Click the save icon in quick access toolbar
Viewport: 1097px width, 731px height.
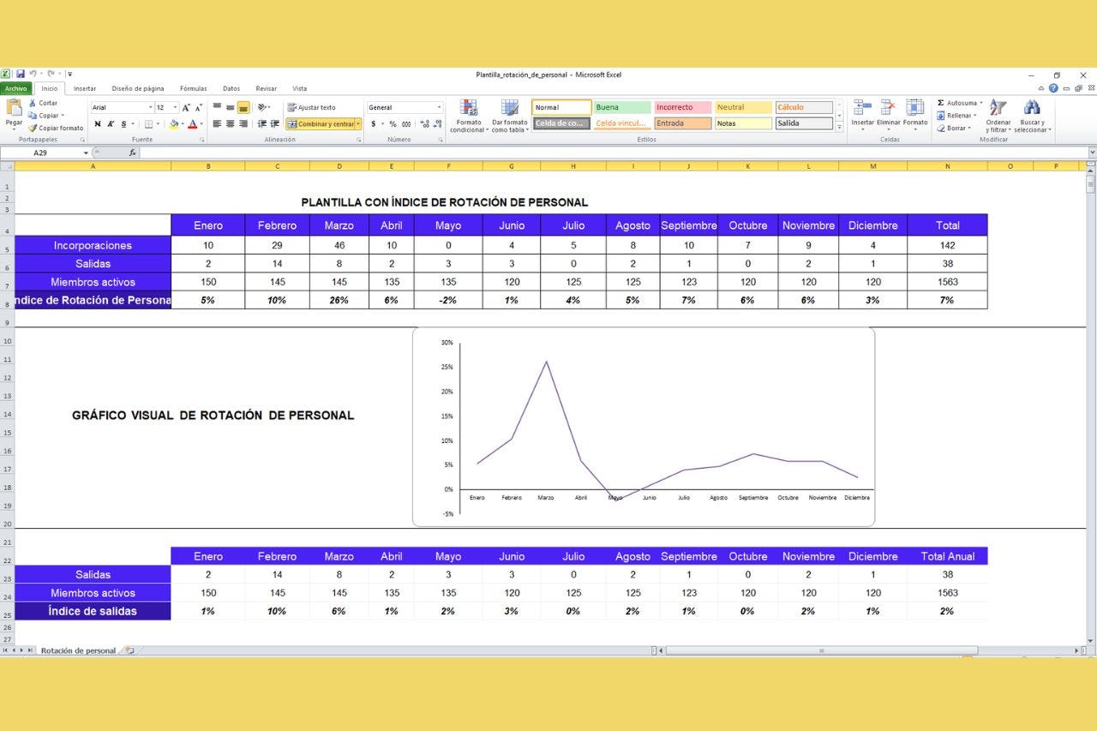(x=21, y=75)
